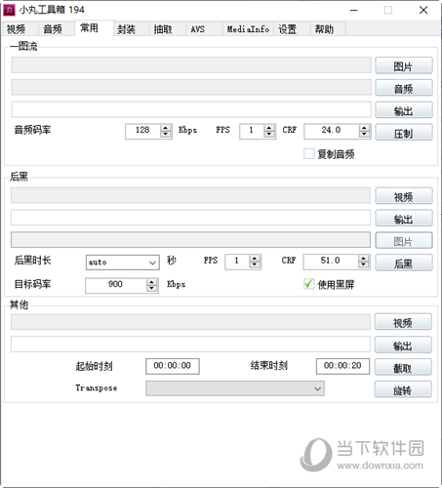
Task: Click the 结束时刻 time field
Action: [x=342, y=366]
